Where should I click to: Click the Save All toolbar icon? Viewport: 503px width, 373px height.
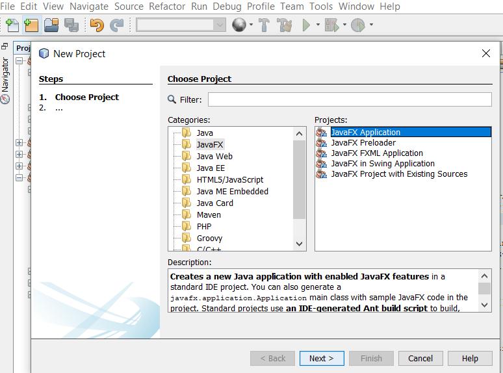[71, 25]
